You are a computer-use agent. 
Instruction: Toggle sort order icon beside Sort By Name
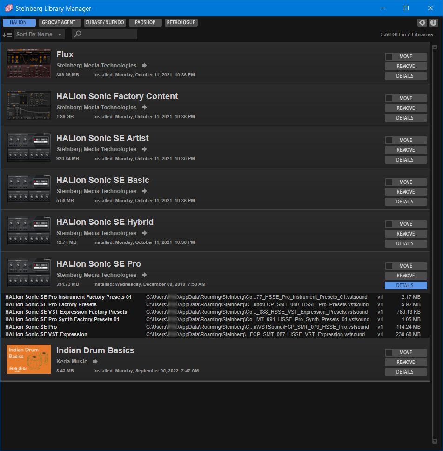pos(7,35)
